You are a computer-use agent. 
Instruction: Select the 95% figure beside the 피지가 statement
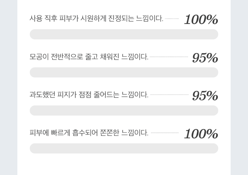(x=205, y=96)
